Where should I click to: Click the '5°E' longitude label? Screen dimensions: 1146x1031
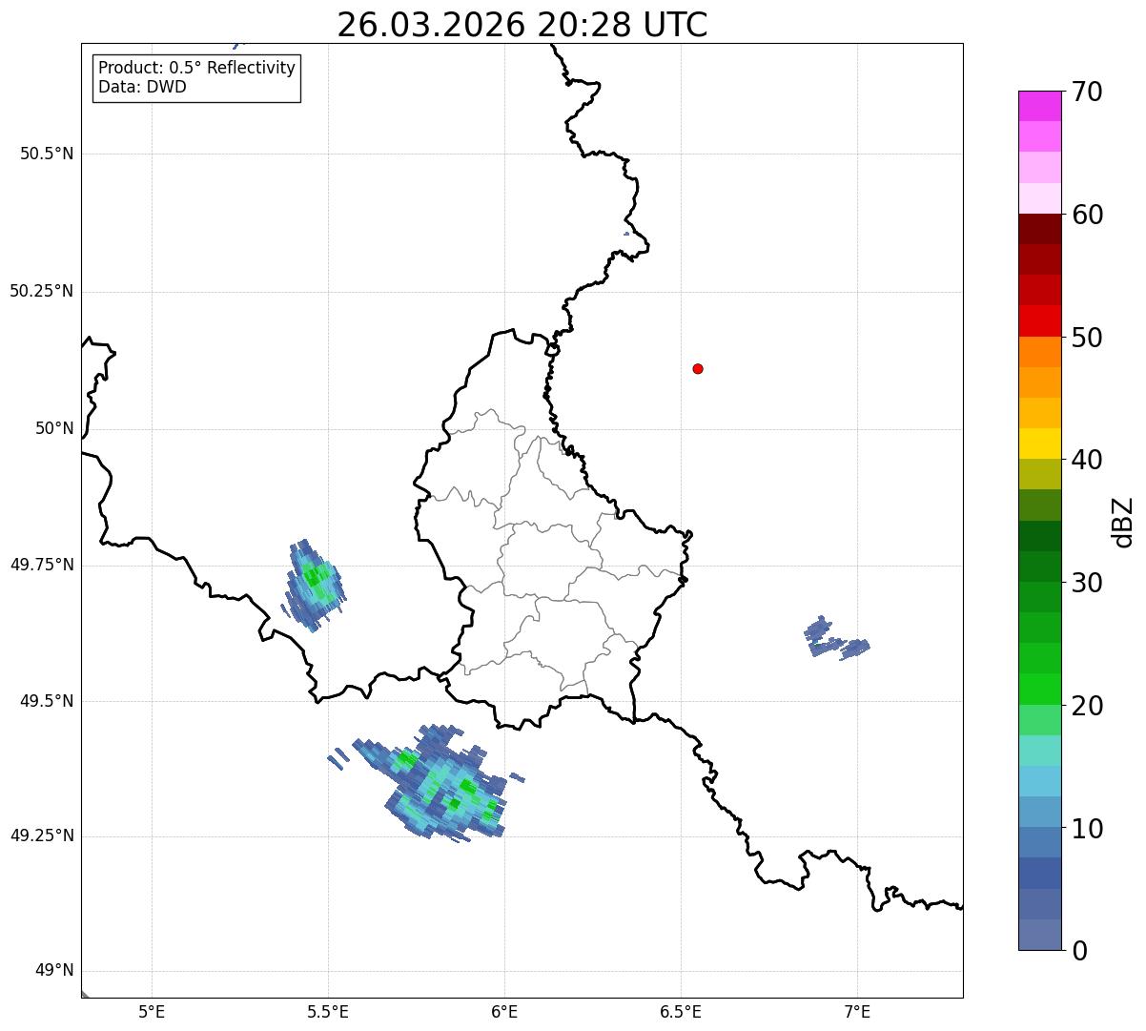pos(152,1011)
